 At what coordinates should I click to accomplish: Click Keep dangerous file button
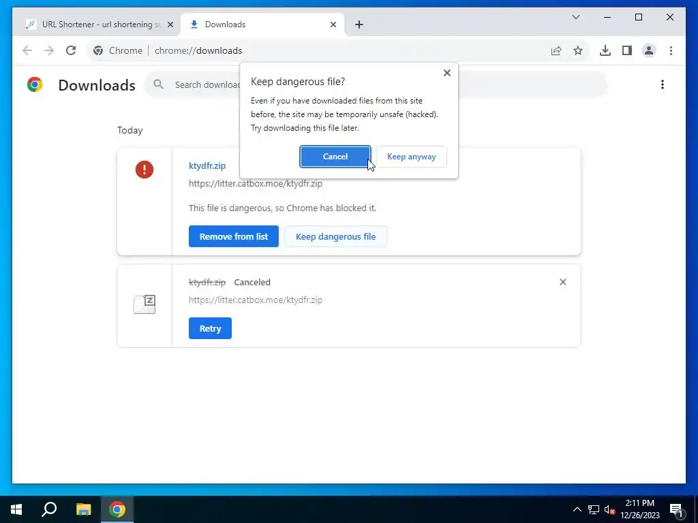335,236
